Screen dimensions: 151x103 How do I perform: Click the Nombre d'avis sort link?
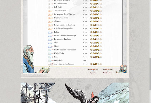(107, 73)
